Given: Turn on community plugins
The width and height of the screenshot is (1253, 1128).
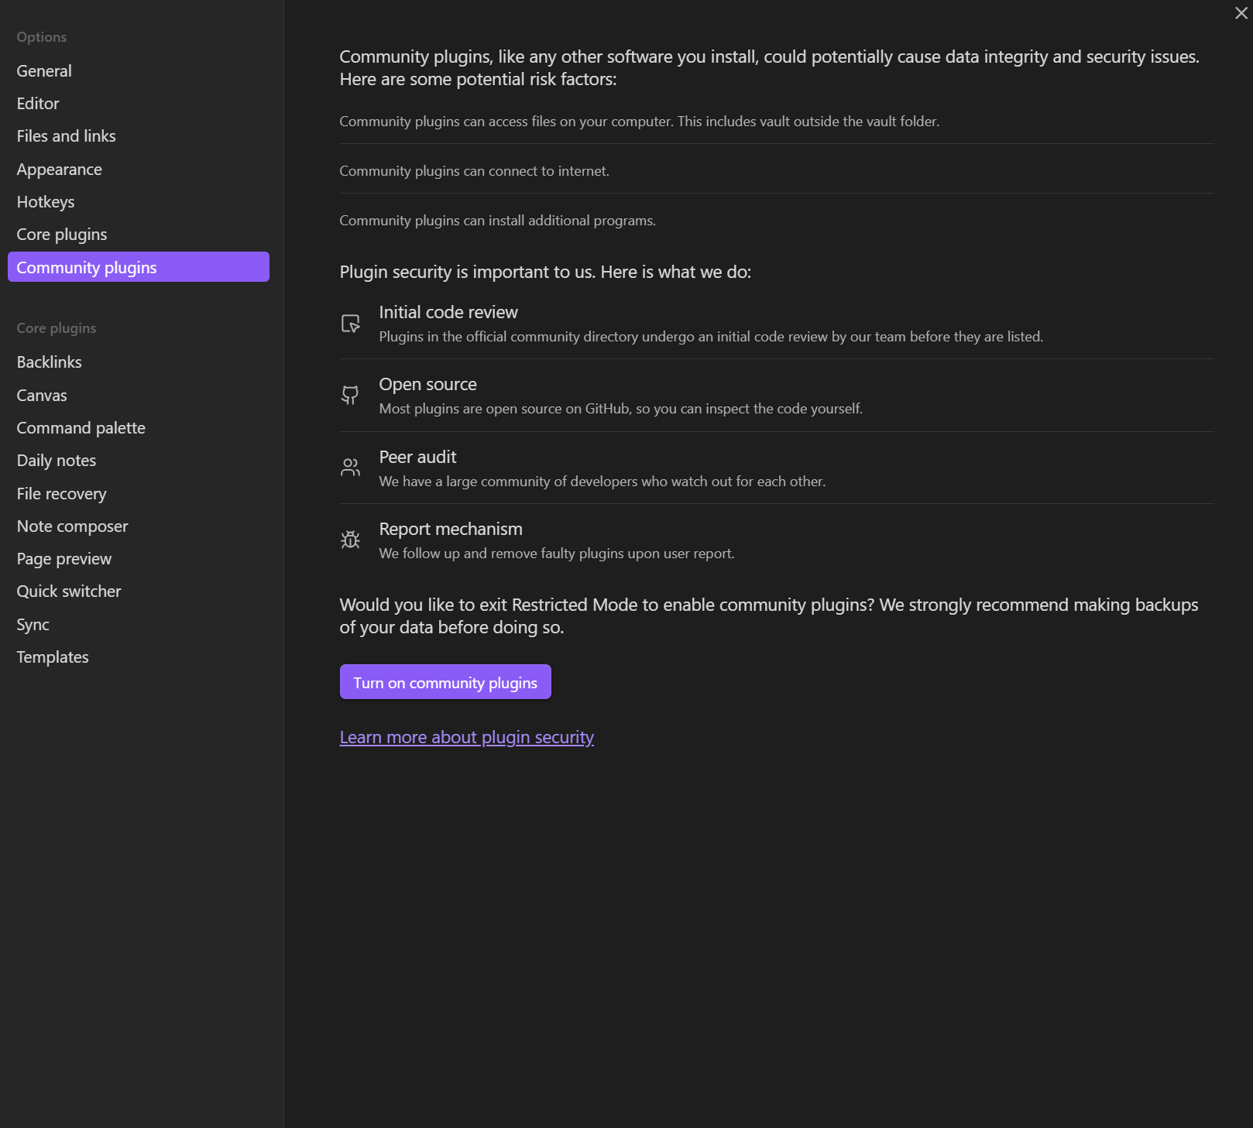Looking at the screenshot, I should pos(445,682).
